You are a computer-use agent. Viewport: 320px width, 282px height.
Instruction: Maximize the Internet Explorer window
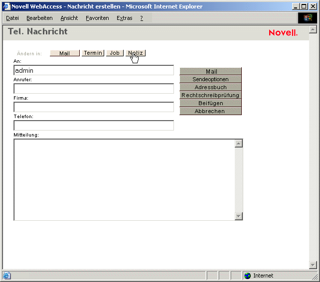pos(304,6)
